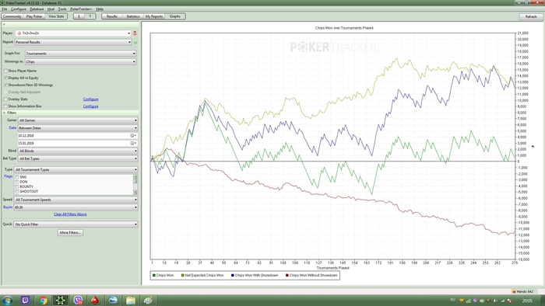Open calendar picker for start date 10.12.2018

pyautogui.click(x=132, y=135)
